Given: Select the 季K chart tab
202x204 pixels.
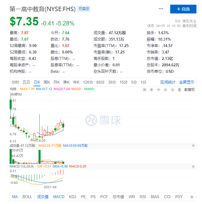Looking at the screenshot, I should [66, 82].
